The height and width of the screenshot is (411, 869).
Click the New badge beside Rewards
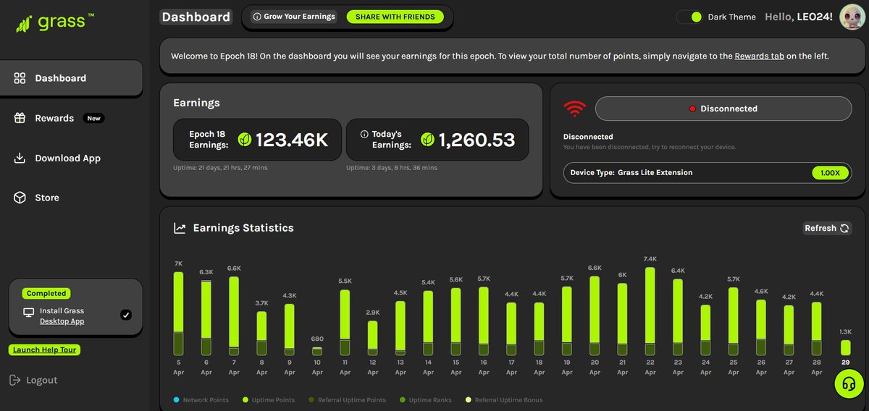[x=94, y=118]
